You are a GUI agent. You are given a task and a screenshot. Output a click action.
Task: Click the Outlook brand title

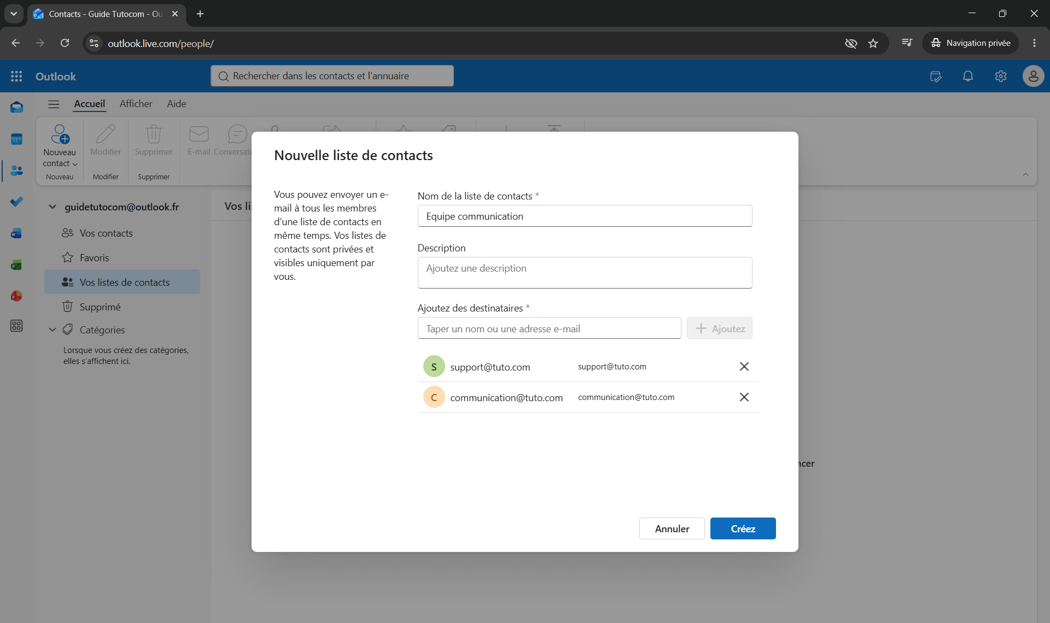(56, 77)
